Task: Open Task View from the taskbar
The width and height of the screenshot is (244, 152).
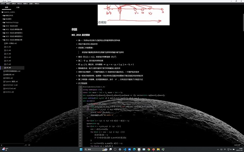Action: [x=110, y=150]
